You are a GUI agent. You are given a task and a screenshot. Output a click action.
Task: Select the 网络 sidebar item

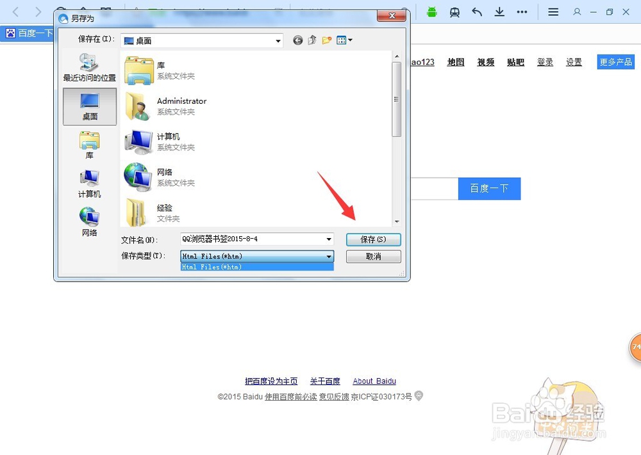[x=89, y=221]
